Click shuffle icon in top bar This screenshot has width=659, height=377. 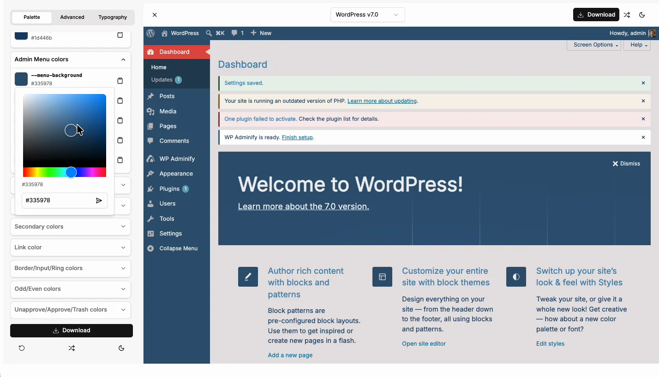(x=627, y=15)
